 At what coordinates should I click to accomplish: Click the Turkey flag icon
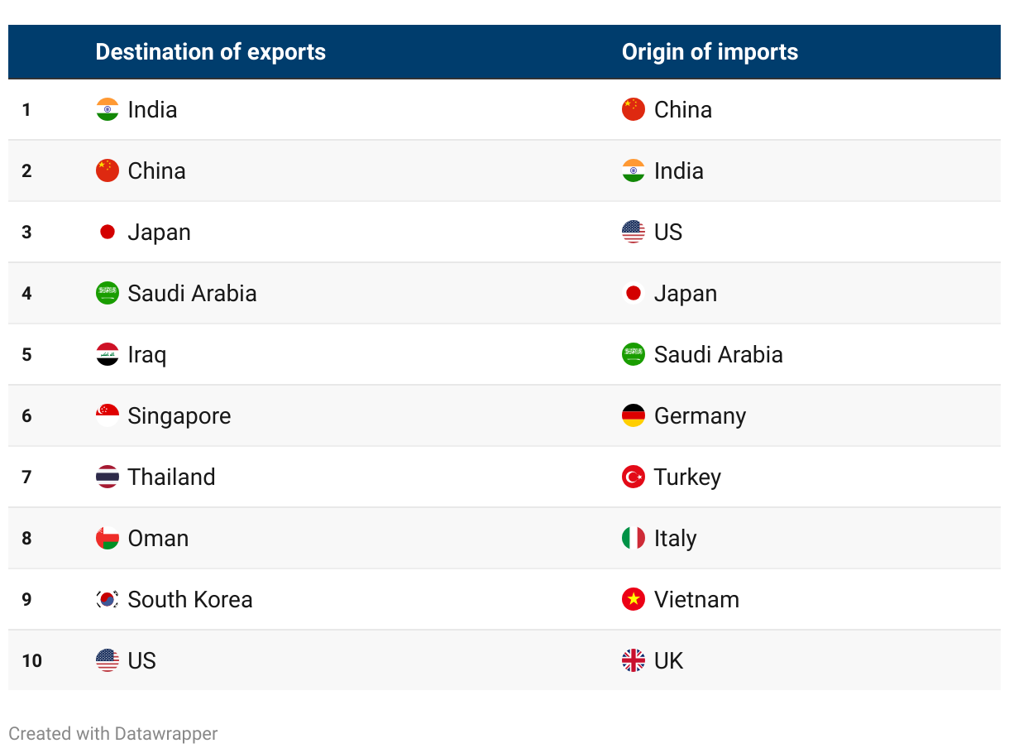tap(634, 477)
